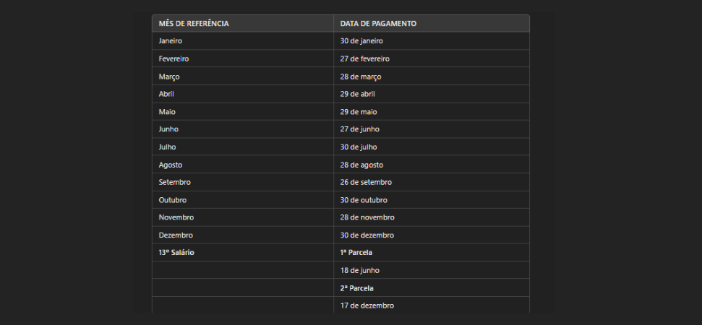
Task: Select the Fevereiro month cell
Action: [174, 58]
